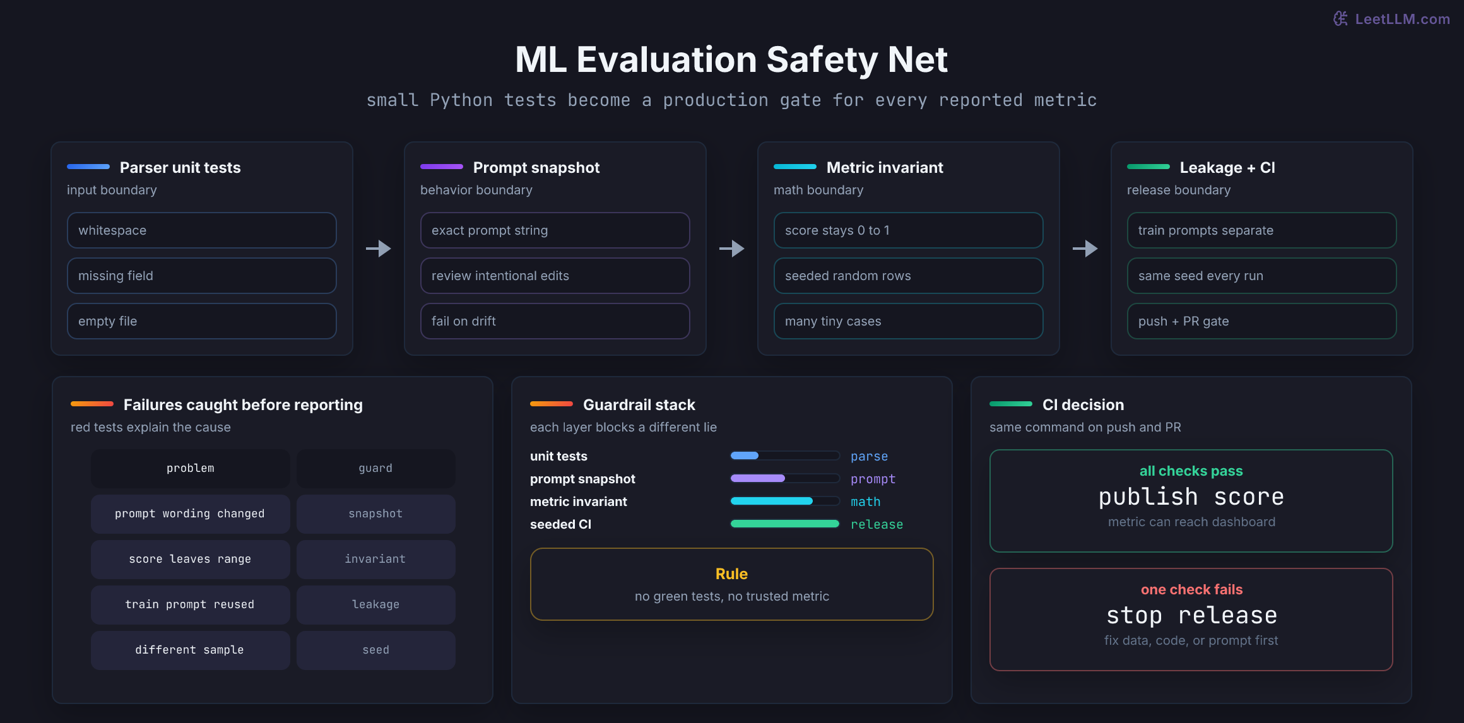The height and width of the screenshot is (723, 1464).
Task: Click the parse label
Action: 869,456
